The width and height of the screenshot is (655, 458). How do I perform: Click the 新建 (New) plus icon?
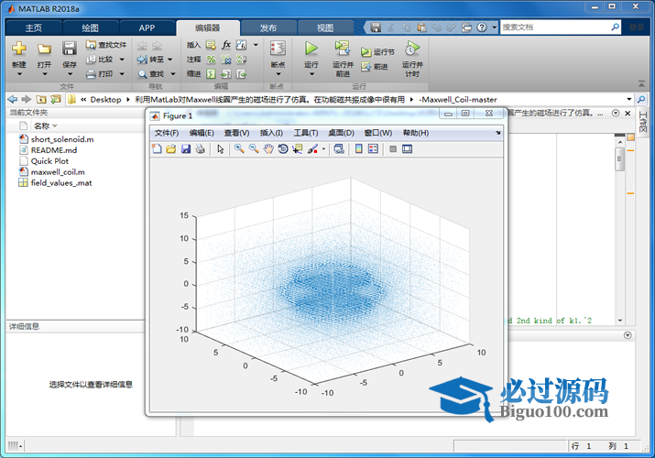point(19,49)
